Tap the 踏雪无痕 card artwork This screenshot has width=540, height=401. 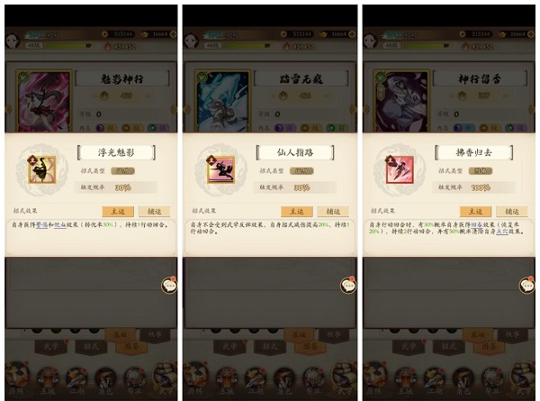tap(222, 101)
